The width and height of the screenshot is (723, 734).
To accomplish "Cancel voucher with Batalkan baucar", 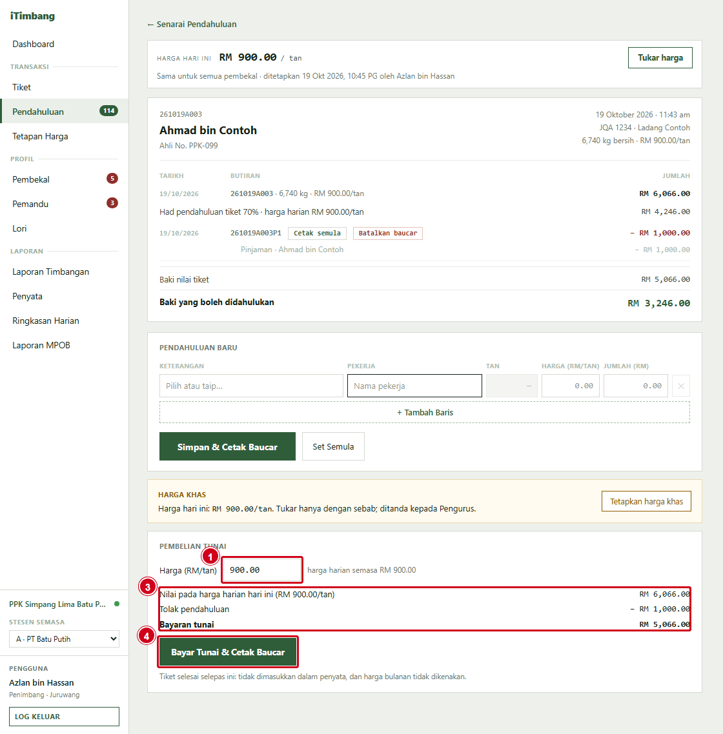I will click(388, 233).
